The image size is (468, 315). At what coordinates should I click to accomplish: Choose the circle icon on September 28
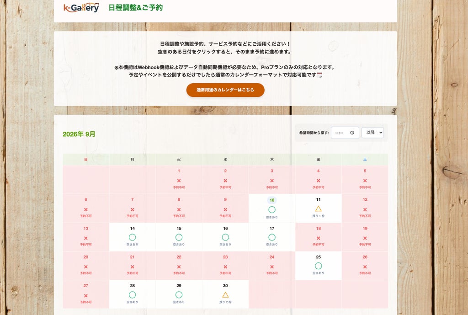[132, 295]
